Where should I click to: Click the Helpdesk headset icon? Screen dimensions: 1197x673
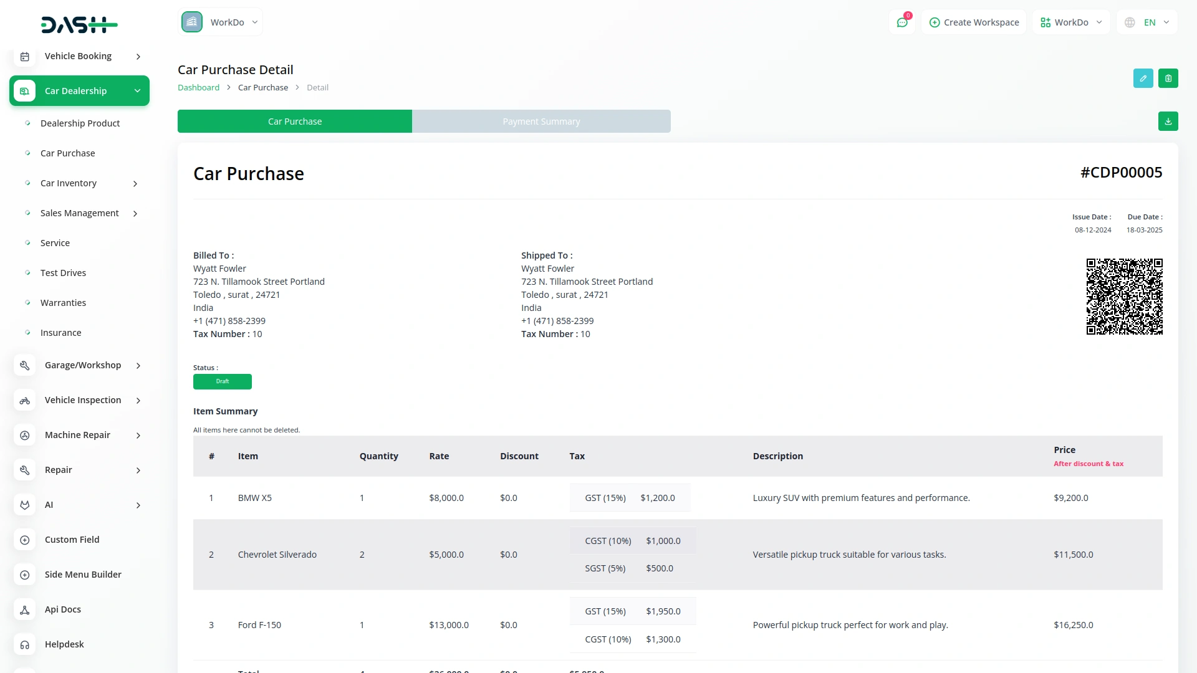point(25,645)
